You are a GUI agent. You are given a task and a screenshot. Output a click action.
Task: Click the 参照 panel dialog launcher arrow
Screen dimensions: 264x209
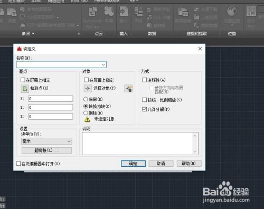click(x=79, y=33)
